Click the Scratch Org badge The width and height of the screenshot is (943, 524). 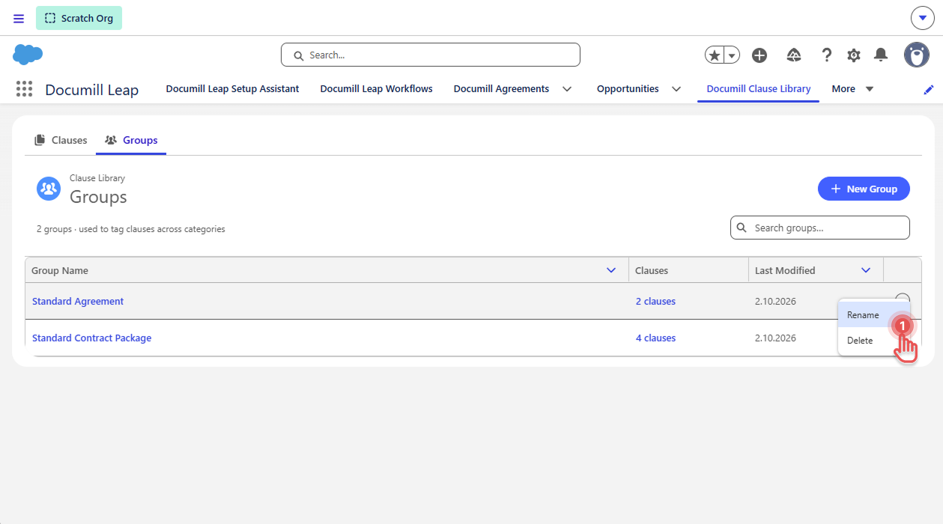(x=79, y=18)
